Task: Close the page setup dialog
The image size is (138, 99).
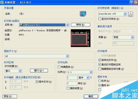Action: (136, 2)
